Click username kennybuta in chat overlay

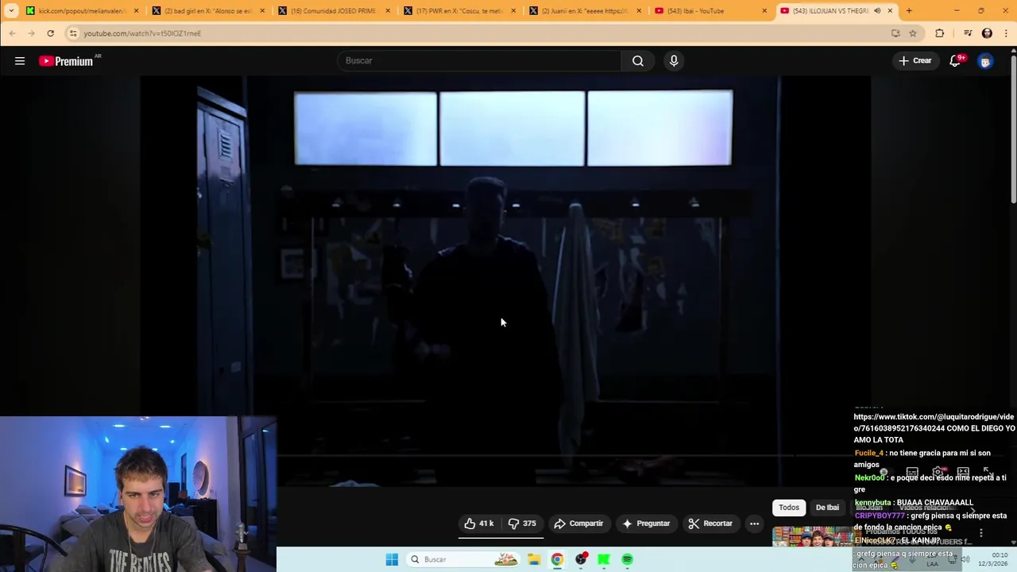(872, 503)
